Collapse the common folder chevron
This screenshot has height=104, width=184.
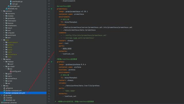[2, 11]
